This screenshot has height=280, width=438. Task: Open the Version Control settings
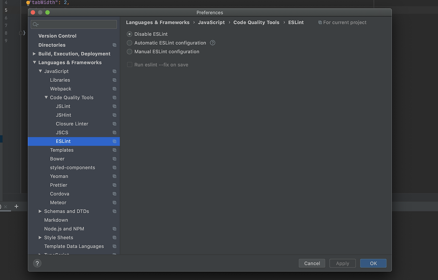pos(57,36)
